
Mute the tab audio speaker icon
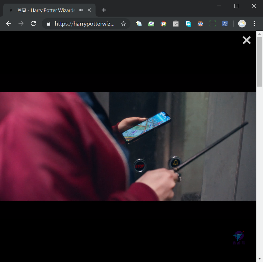pyautogui.click(x=81, y=10)
